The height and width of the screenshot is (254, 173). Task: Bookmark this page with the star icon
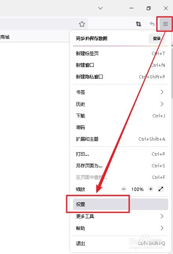(82, 24)
